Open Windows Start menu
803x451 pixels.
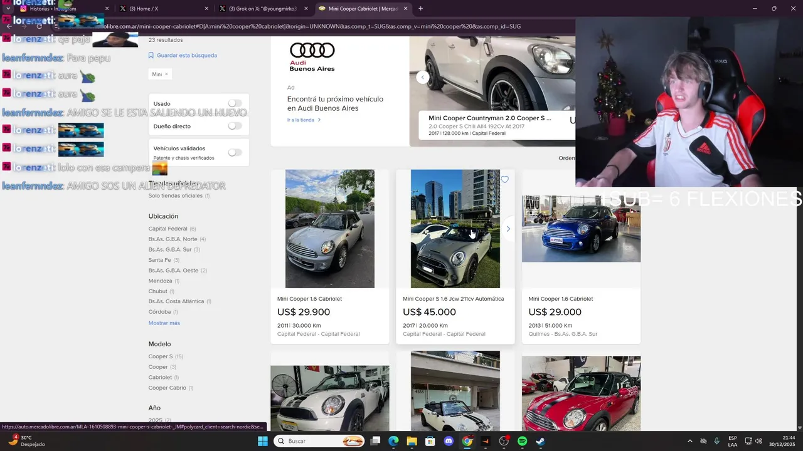coord(263,441)
